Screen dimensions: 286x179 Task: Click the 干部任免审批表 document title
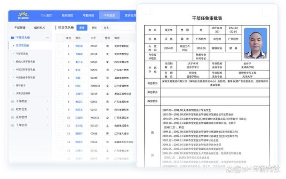207,18
